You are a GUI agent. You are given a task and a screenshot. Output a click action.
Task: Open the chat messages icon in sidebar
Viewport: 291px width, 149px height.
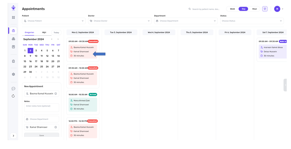(x=13, y=89)
